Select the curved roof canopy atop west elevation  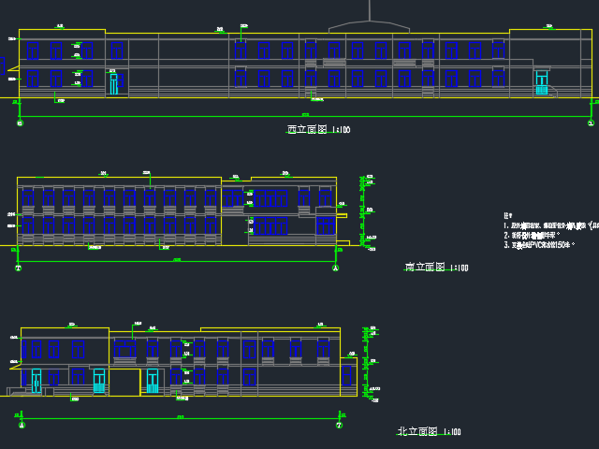pyautogui.click(x=370, y=25)
